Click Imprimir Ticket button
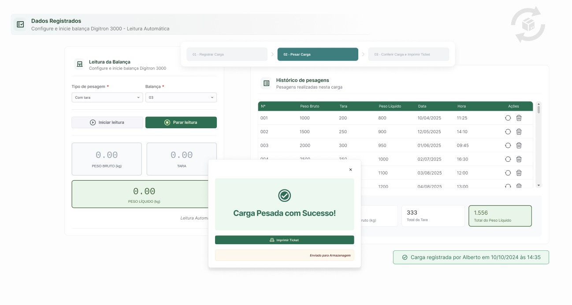 tap(285, 240)
